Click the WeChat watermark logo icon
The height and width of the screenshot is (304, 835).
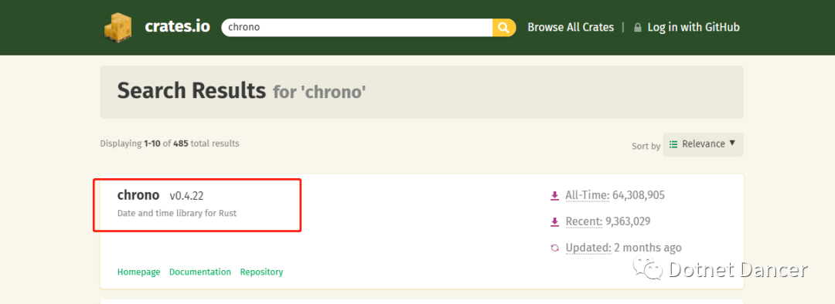tap(647, 269)
